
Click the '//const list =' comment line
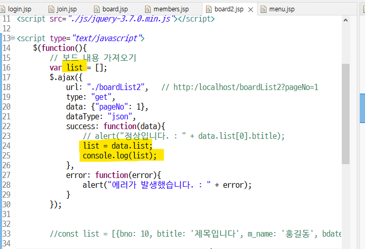(x=196, y=234)
